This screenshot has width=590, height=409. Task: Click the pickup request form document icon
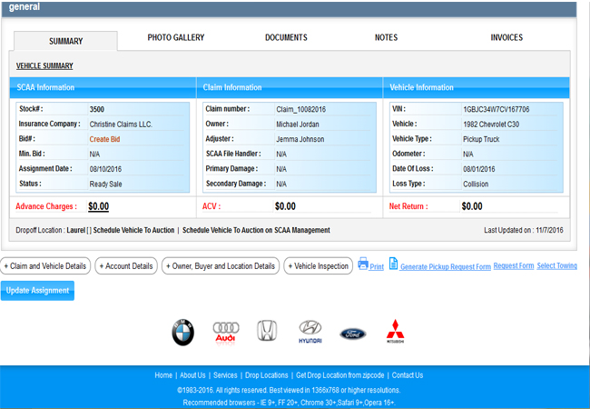coord(393,264)
